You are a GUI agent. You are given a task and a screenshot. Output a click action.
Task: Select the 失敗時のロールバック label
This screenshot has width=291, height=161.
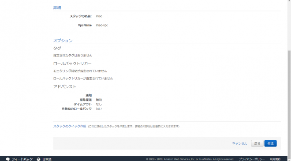(x=77, y=109)
